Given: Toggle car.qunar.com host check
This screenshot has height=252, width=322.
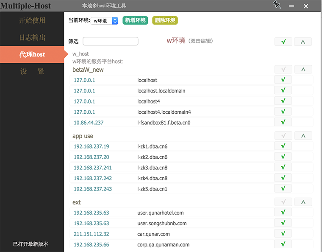Looking at the screenshot, I should (283, 233).
